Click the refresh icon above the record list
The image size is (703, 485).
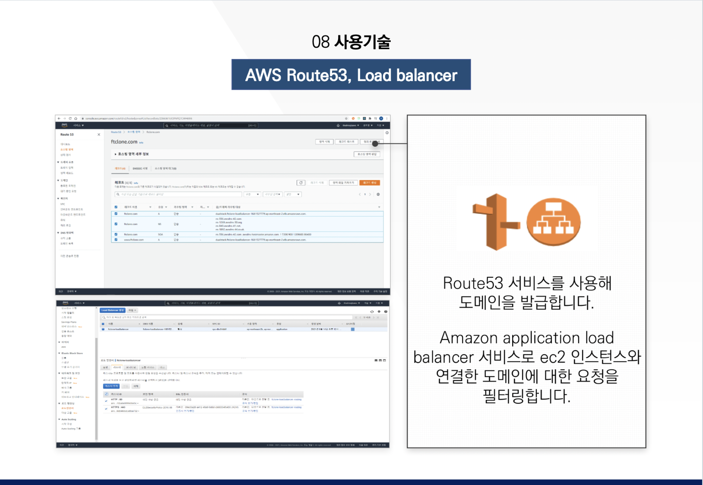[301, 183]
